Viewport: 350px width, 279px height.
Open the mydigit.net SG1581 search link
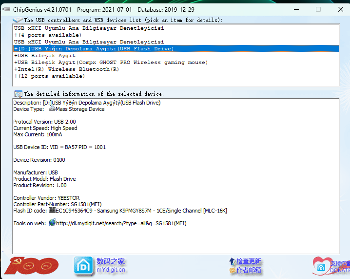tap(121, 223)
